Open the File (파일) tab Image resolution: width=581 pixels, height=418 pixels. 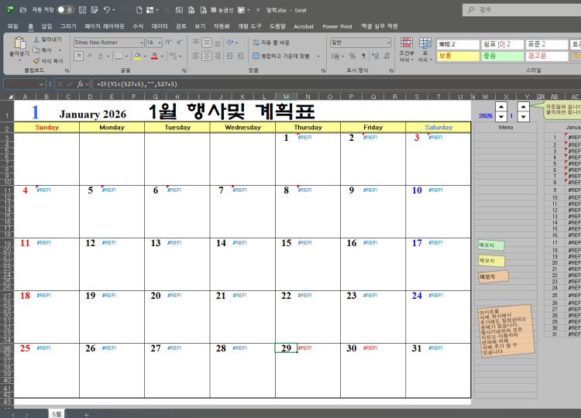(x=12, y=26)
